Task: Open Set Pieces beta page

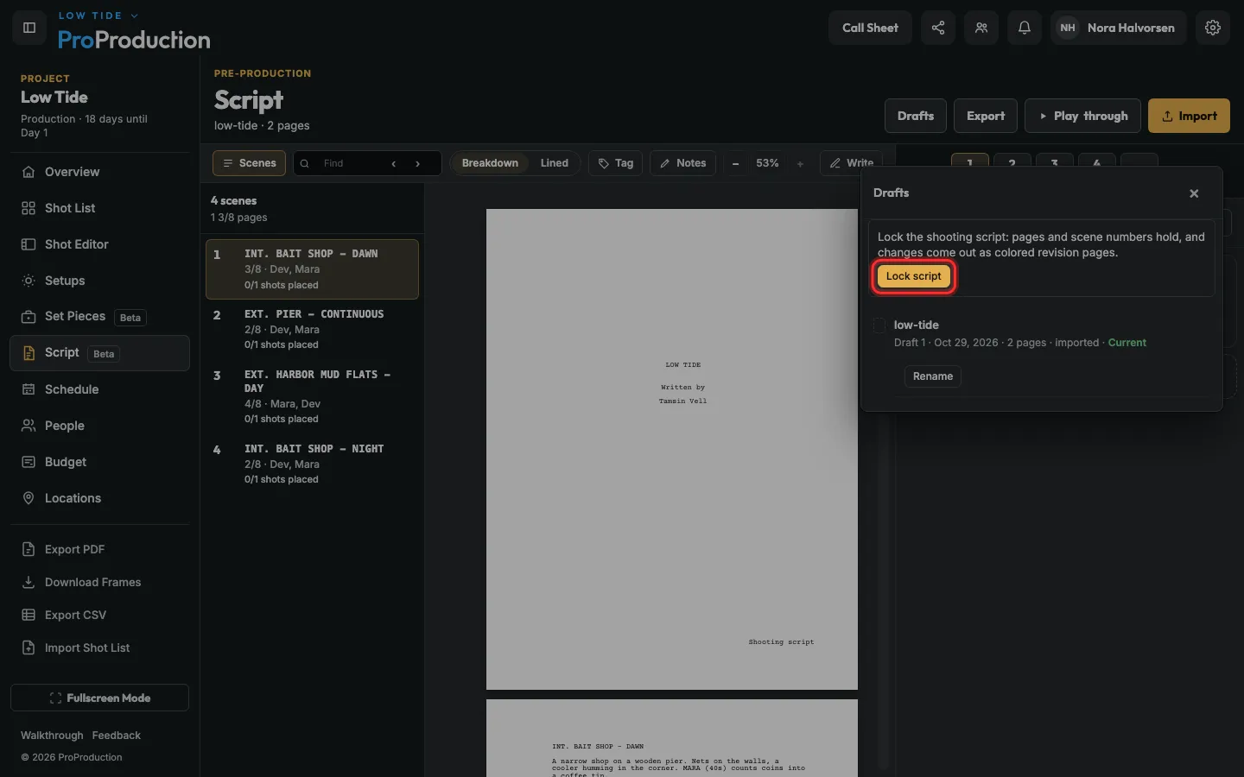Action: tap(100, 317)
